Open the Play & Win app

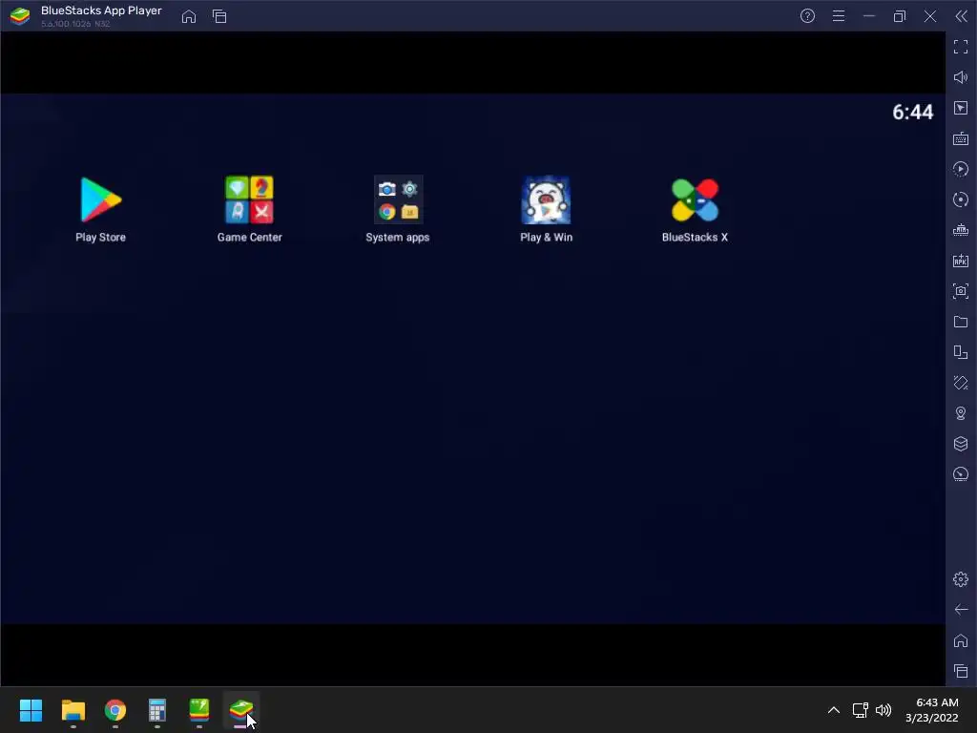coord(546,209)
